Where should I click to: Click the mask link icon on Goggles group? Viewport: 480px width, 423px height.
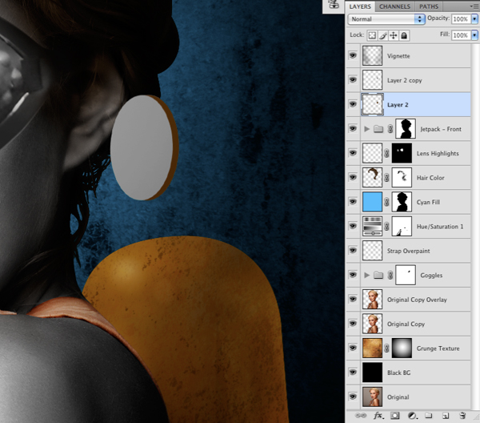(390, 275)
